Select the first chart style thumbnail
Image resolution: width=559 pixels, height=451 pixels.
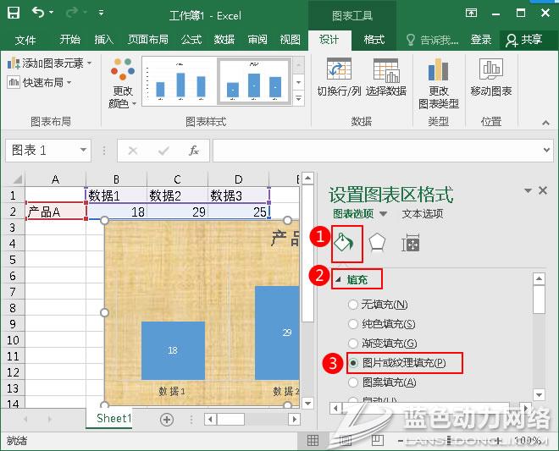tap(176, 81)
